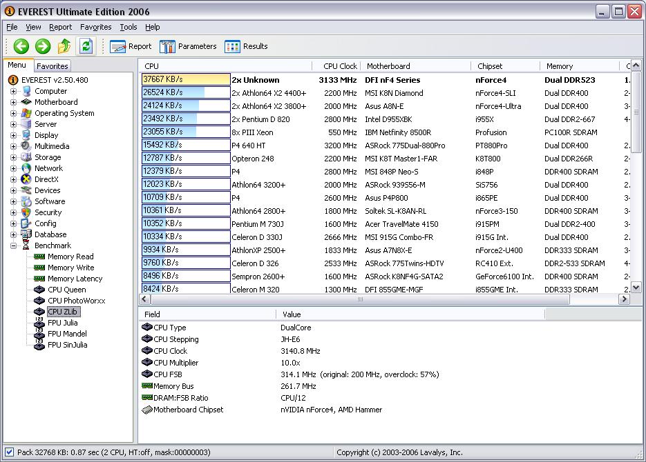Expand the Software node
Screen dimensions: 646x462
click(14, 202)
